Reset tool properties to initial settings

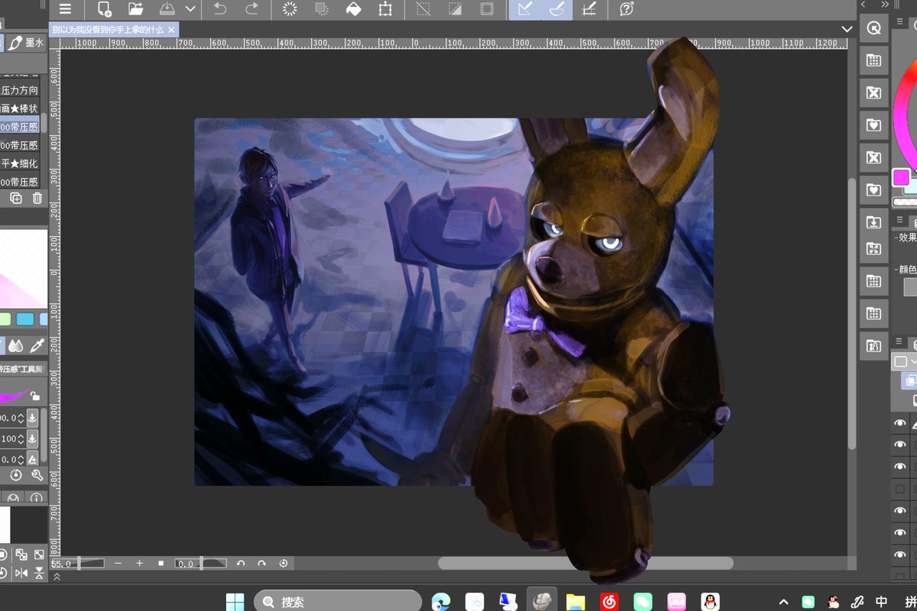pyautogui.click(x=15, y=475)
